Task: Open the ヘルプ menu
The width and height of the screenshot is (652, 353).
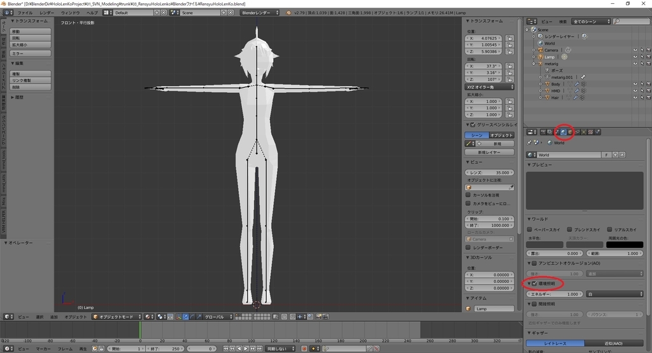Action: pyautogui.click(x=92, y=13)
